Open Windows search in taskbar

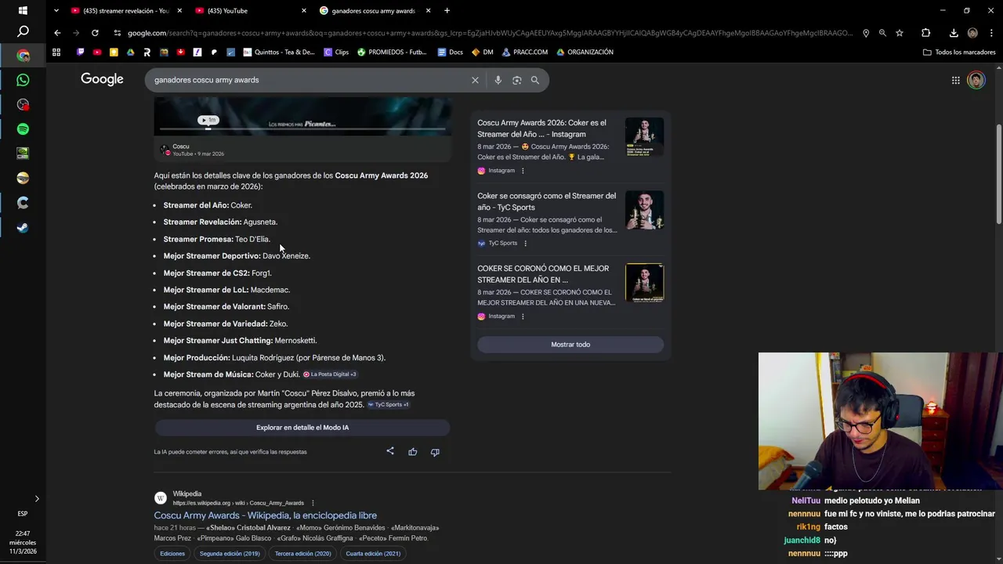click(23, 31)
